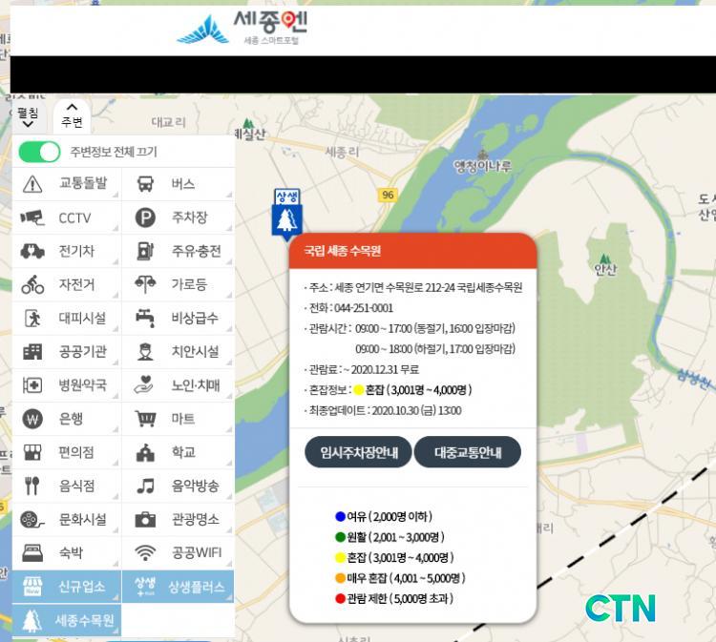Image resolution: width=716 pixels, height=642 pixels.
Task: Select the 치안시설 police officer icon
Action: tap(145, 352)
